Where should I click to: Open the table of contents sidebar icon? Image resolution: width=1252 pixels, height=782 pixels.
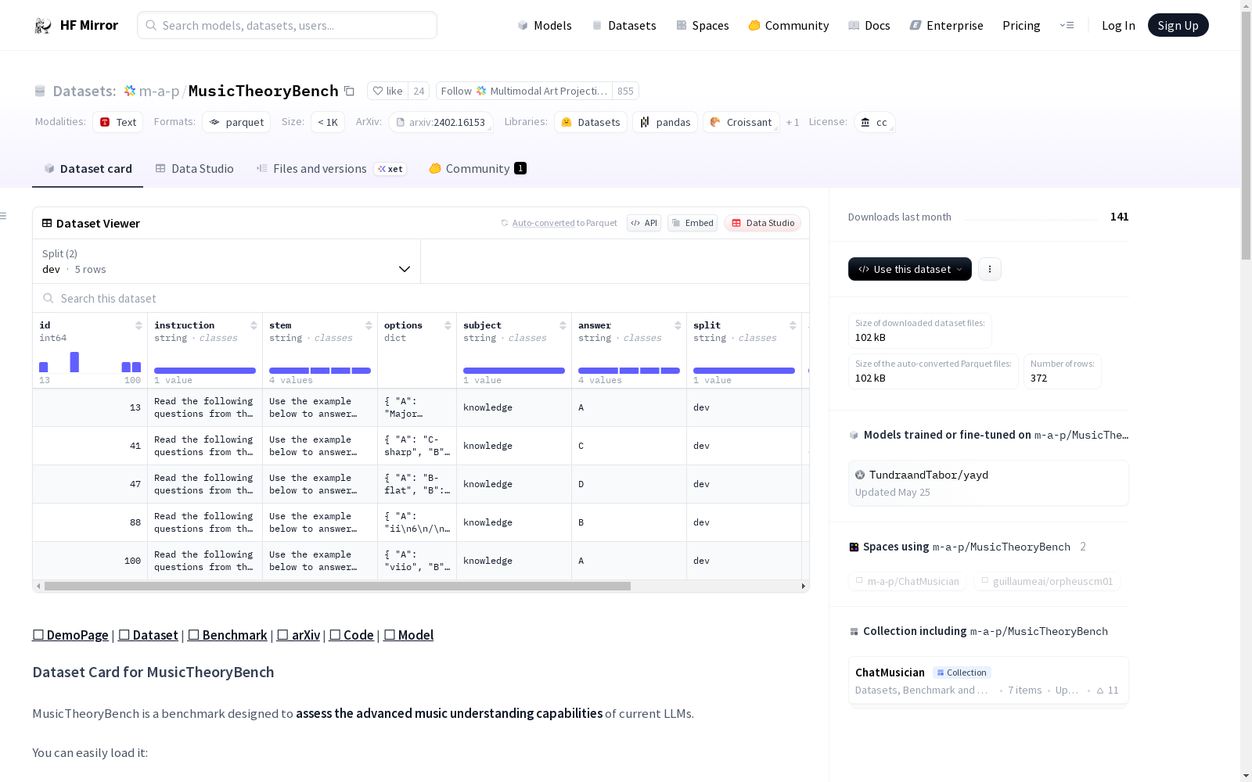4,216
